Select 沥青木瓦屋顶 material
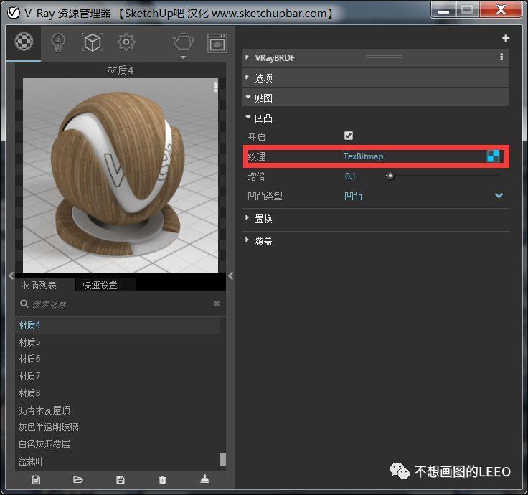 pyautogui.click(x=118, y=410)
